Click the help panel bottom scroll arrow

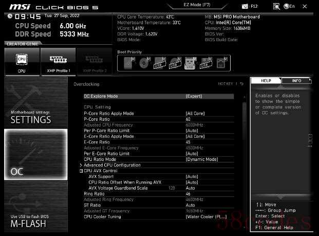280,197
